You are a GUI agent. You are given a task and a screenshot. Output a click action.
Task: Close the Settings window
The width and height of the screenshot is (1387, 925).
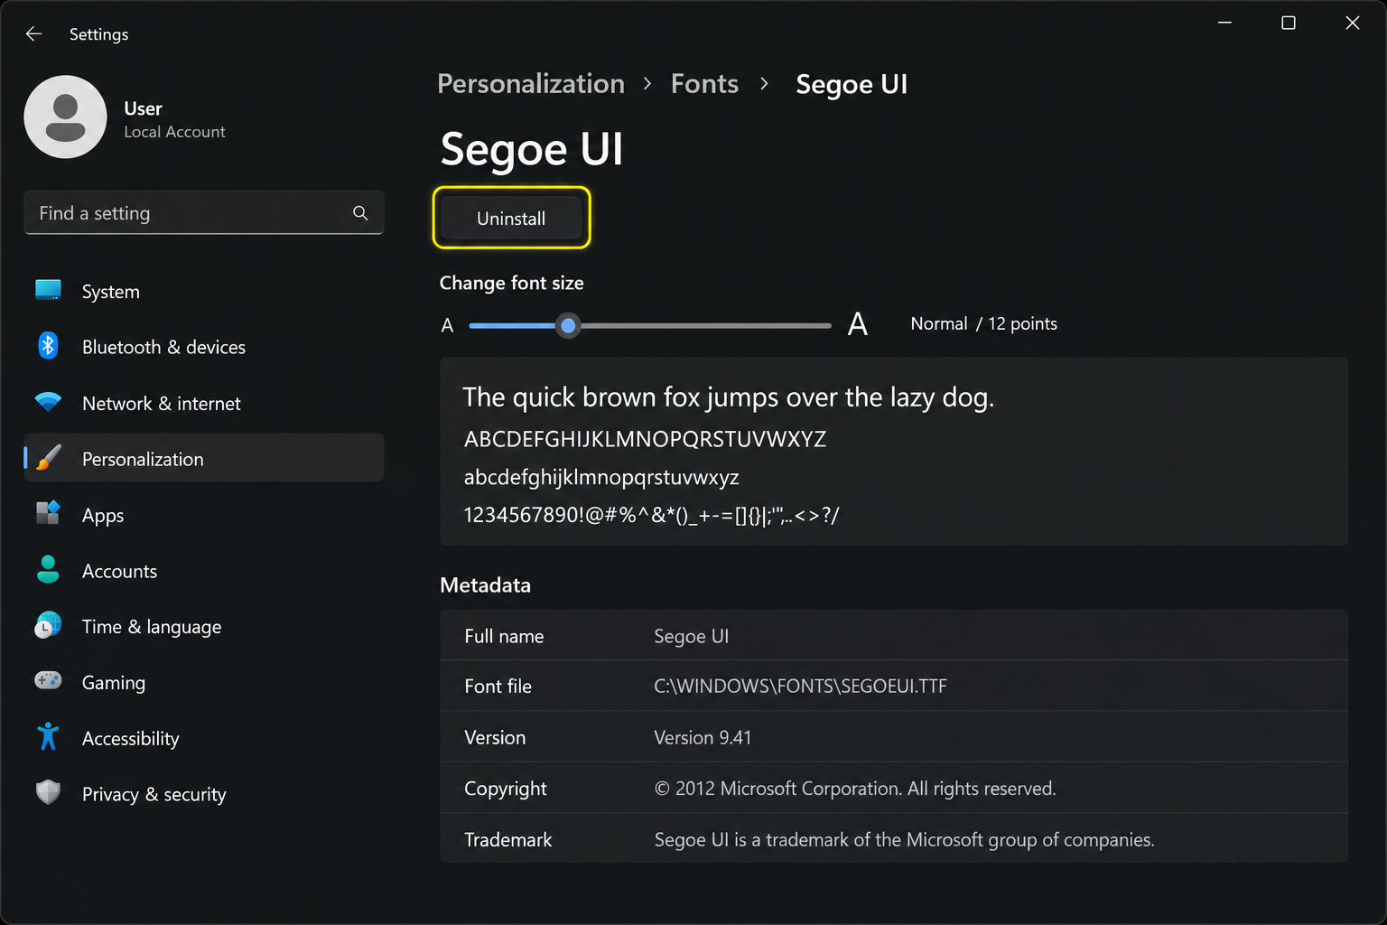(x=1352, y=23)
